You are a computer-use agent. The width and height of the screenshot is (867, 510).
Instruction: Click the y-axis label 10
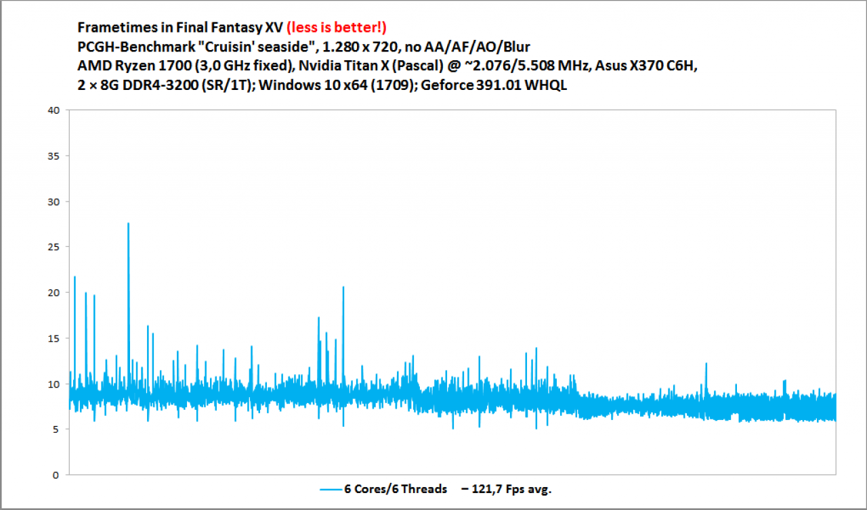tap(54, 384)
